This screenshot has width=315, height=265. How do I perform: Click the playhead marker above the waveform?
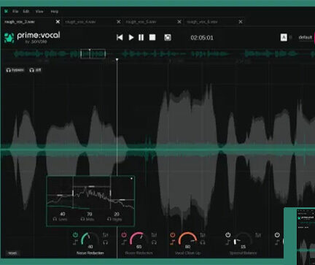pos(117,60)
